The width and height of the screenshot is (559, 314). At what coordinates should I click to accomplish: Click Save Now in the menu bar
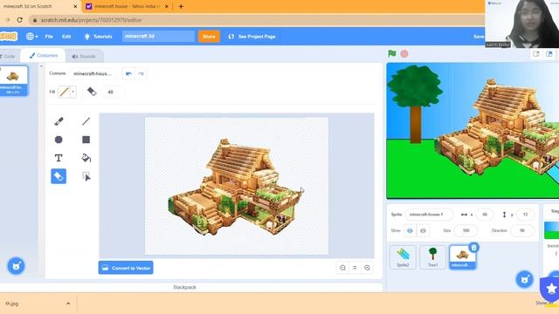tap(479, 37)
